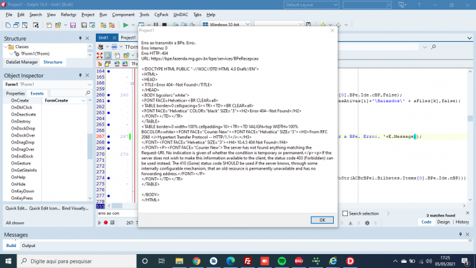This screenshot has height=268, width=476.
Task: Toggle breakpoint dot on line 260
Action: (x=109, y=95)
